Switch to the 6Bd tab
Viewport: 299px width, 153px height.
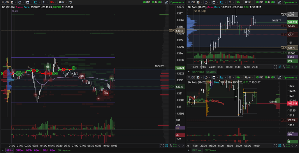pyautogui.click(x=45, y=150)
